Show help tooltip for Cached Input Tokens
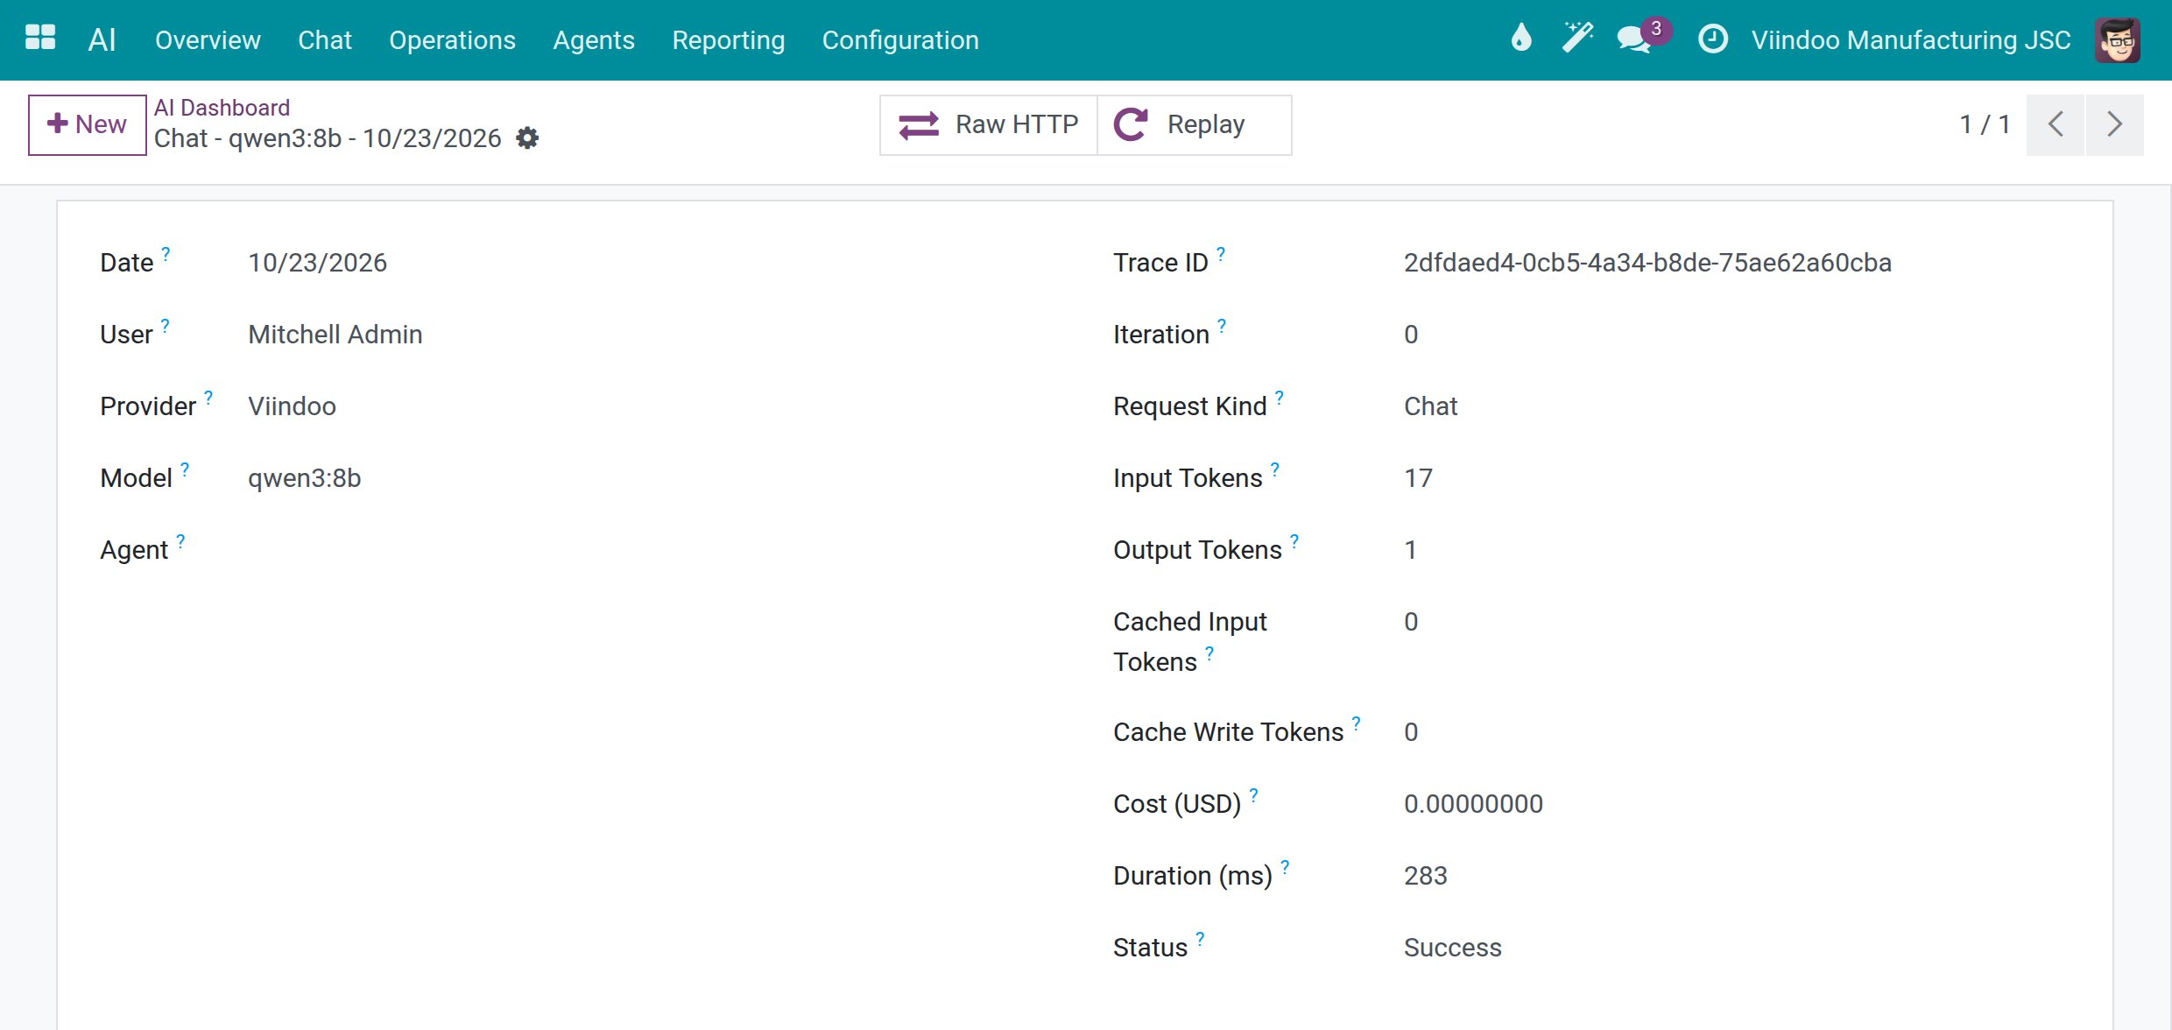2172x1030 pixels. click(x=1209, y=653)
